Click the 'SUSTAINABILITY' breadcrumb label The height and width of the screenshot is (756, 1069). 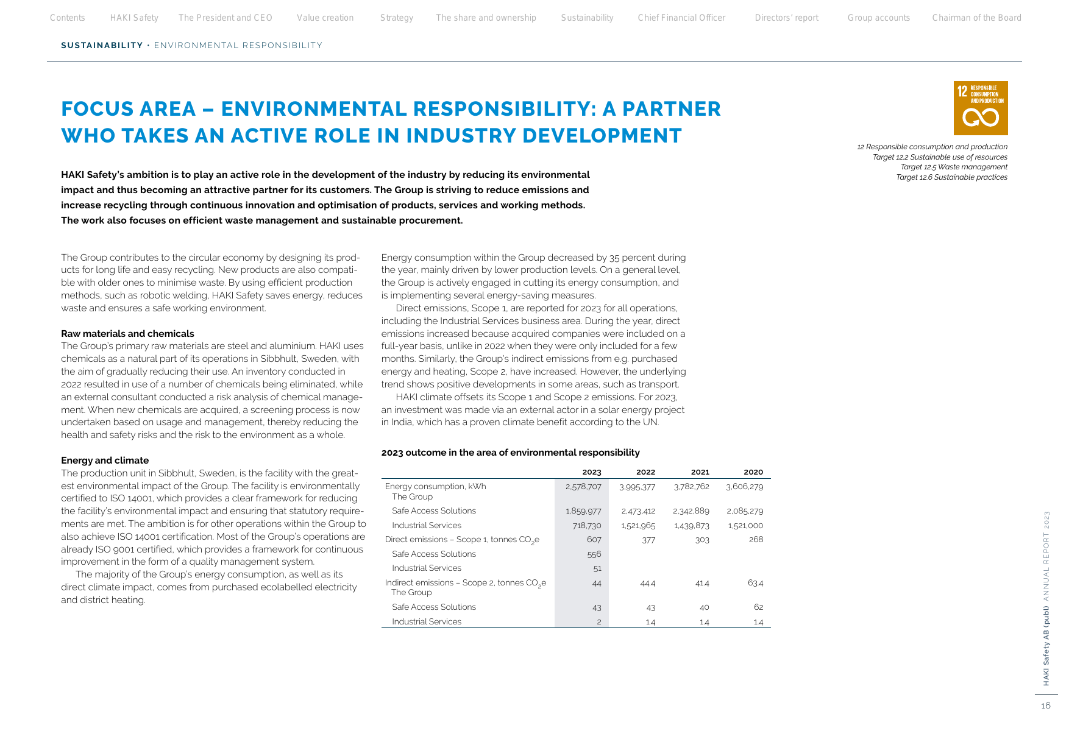102,46
